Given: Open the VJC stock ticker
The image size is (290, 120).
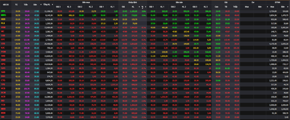Looking at the screenshot, I should [3, 47].
